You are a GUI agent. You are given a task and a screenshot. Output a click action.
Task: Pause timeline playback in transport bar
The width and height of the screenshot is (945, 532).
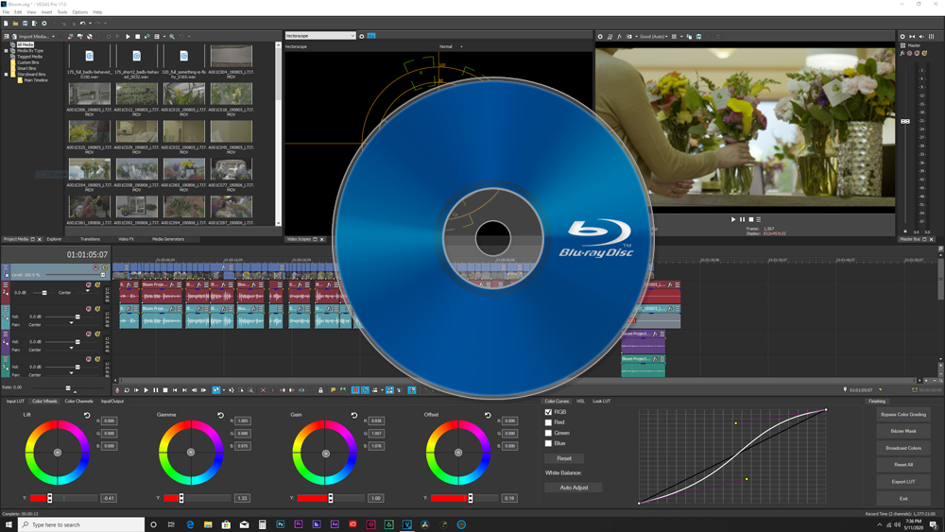tap(156, 390)
